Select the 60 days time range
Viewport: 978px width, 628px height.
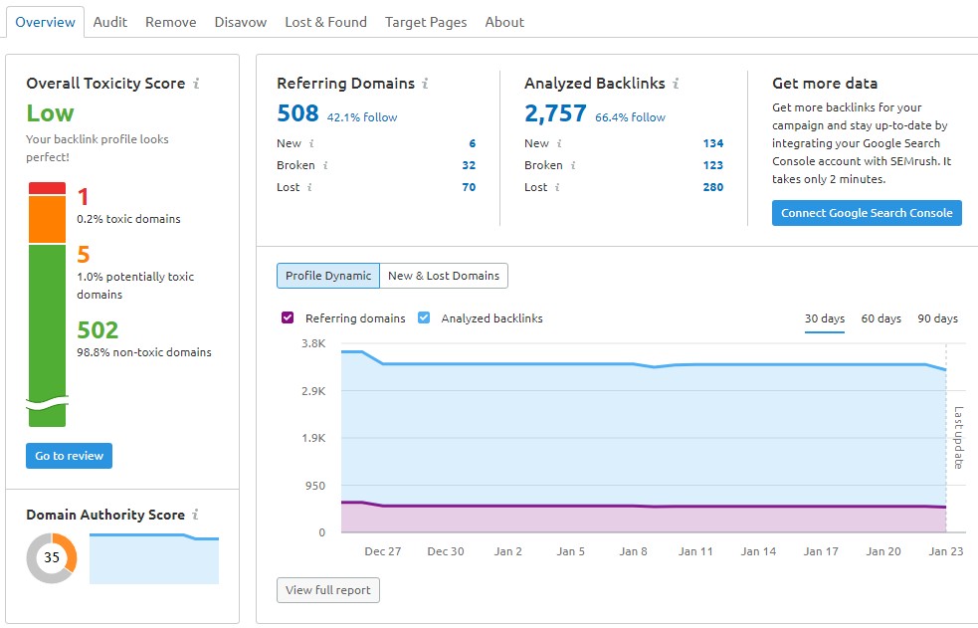[x=880, y=318]
